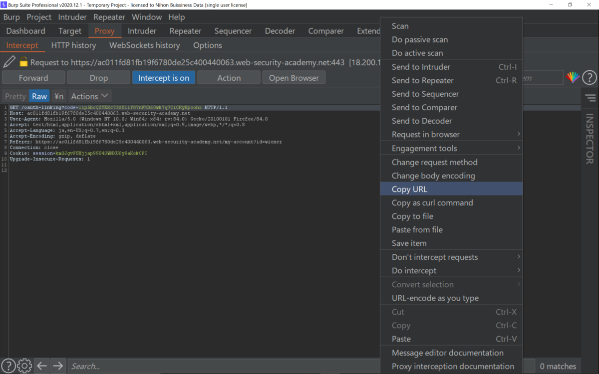This screenshot has width=599, height=374.
Task: Select the Proxy tab
Action: 105,31
